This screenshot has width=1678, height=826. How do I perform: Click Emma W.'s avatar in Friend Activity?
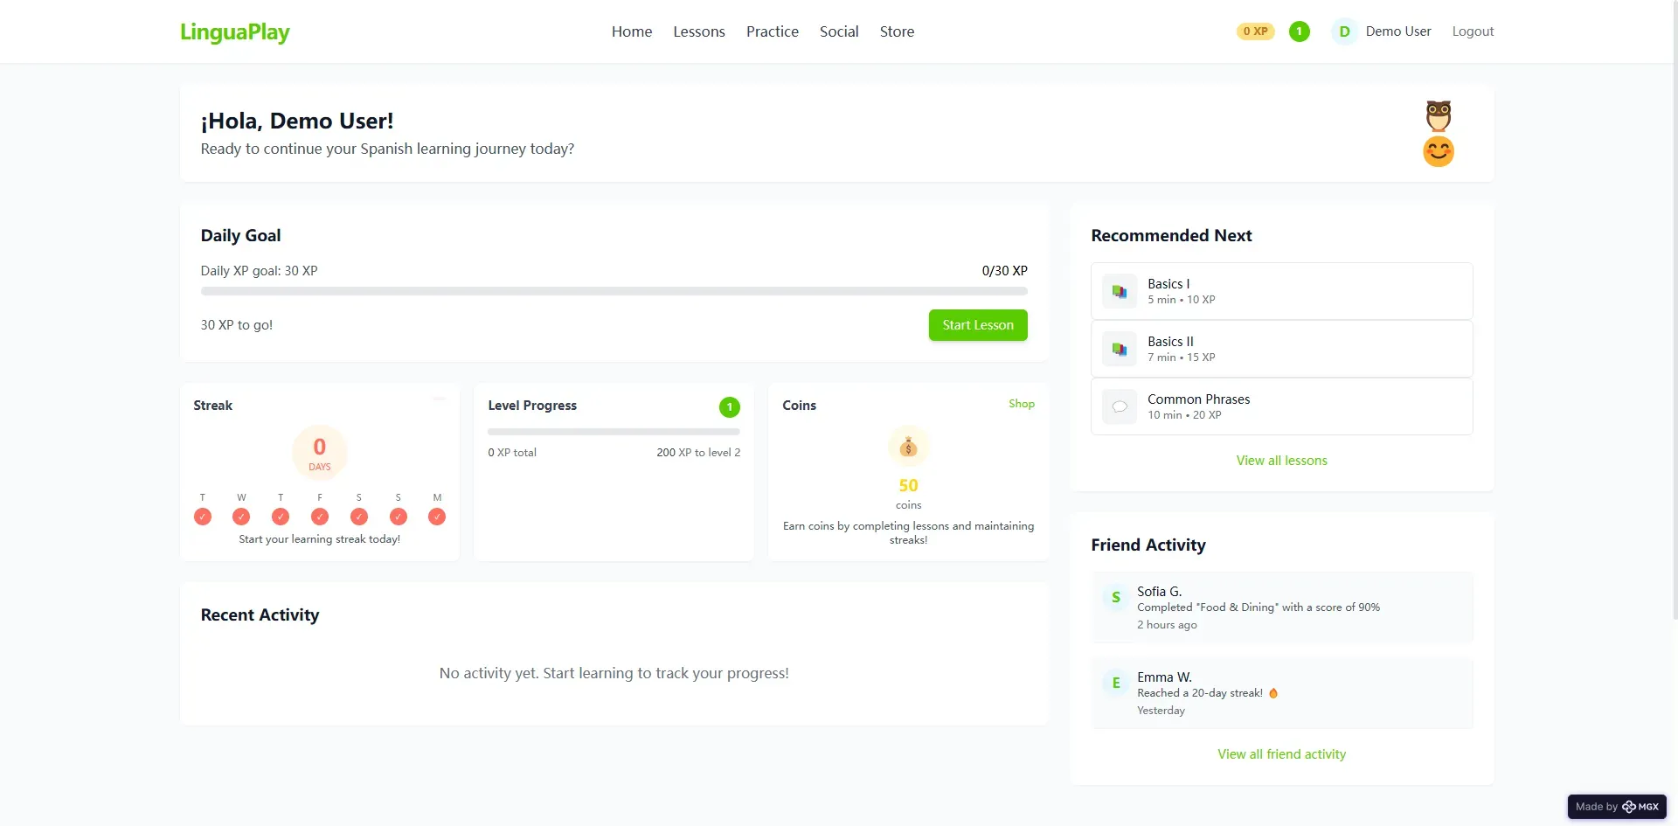tap(1115, 684)
